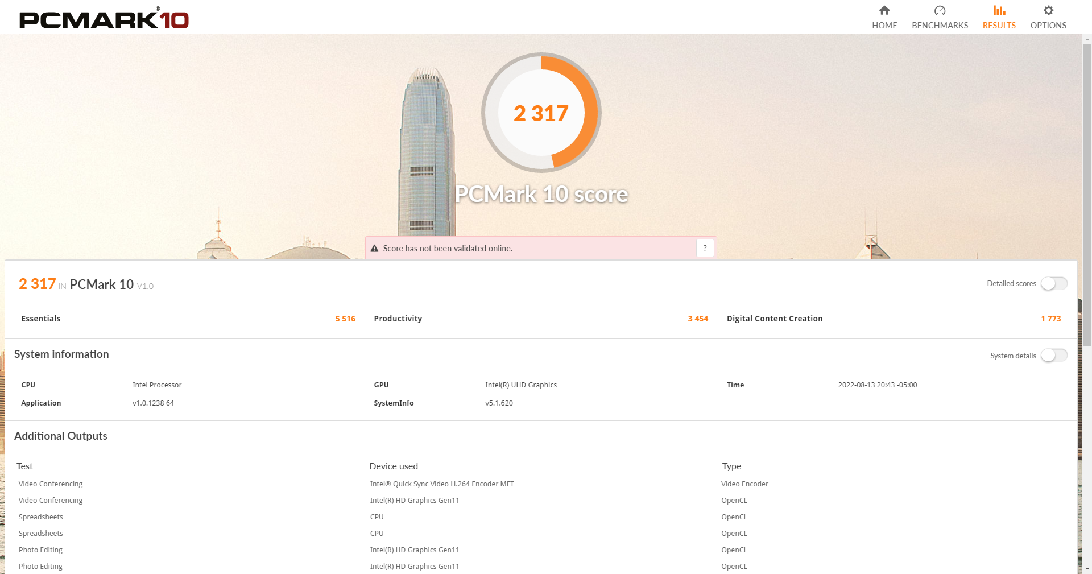Open Benchmarks via gauge icon
The width and height of the screenshot is (1092, 574).
(x=940, y=10)
